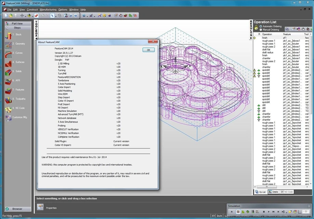Click the Save file toolbar icon
Viewport: 314px width, 219px height.
[x=15, y=15]
